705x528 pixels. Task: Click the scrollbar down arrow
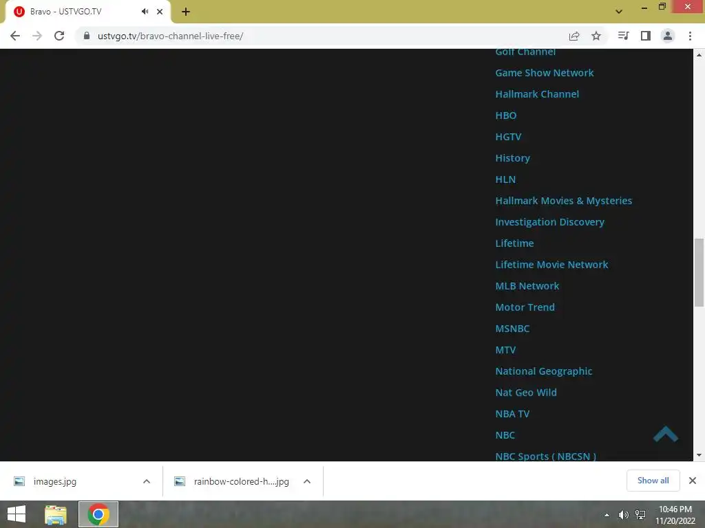[x=699, y=455]
